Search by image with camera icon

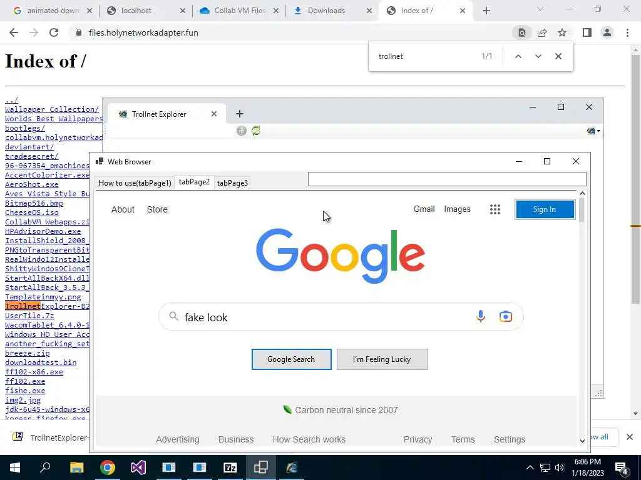tap(506, 316)
